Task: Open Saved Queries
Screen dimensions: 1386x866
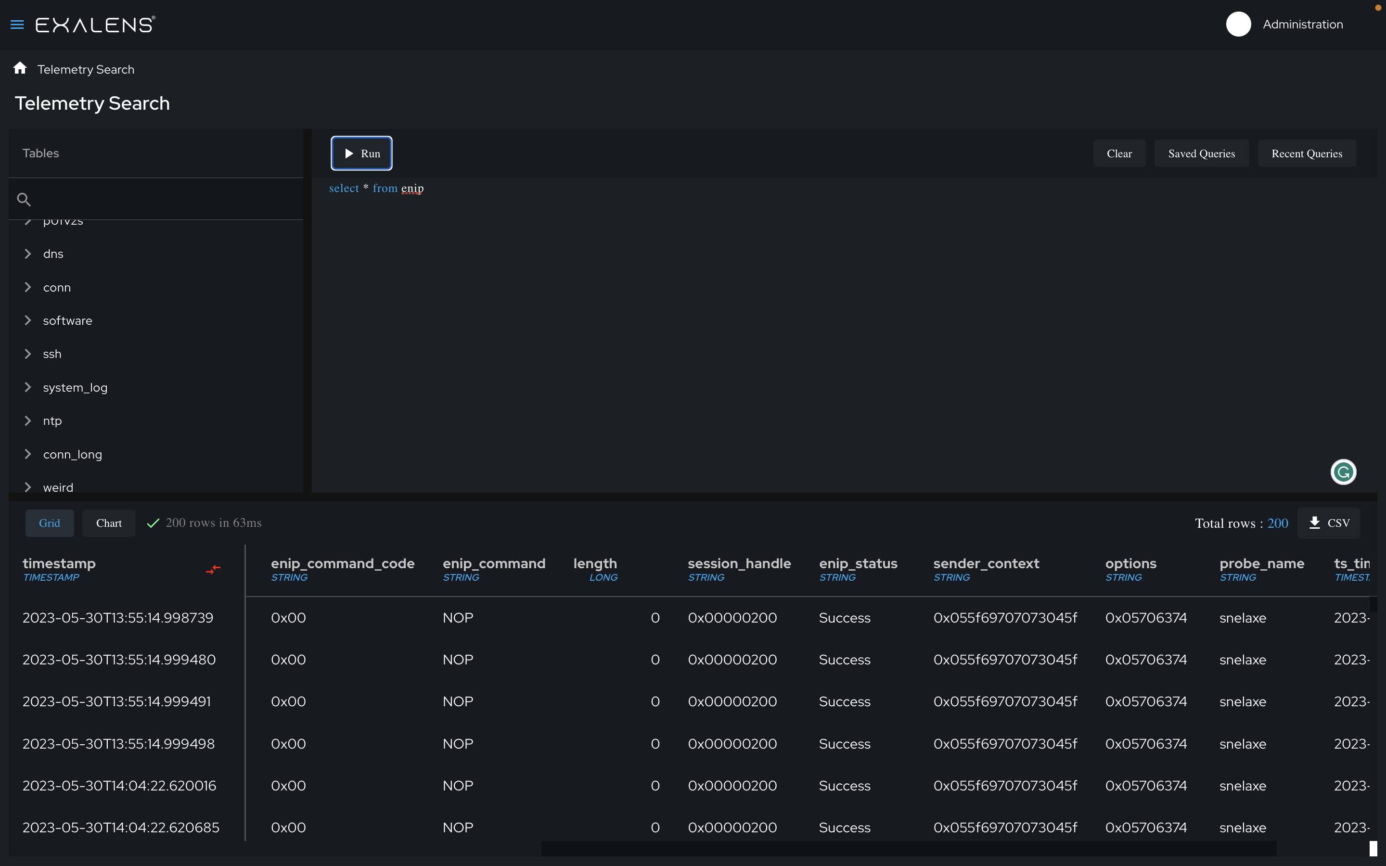Action: pyautogui.click(x=1201, y=153)
